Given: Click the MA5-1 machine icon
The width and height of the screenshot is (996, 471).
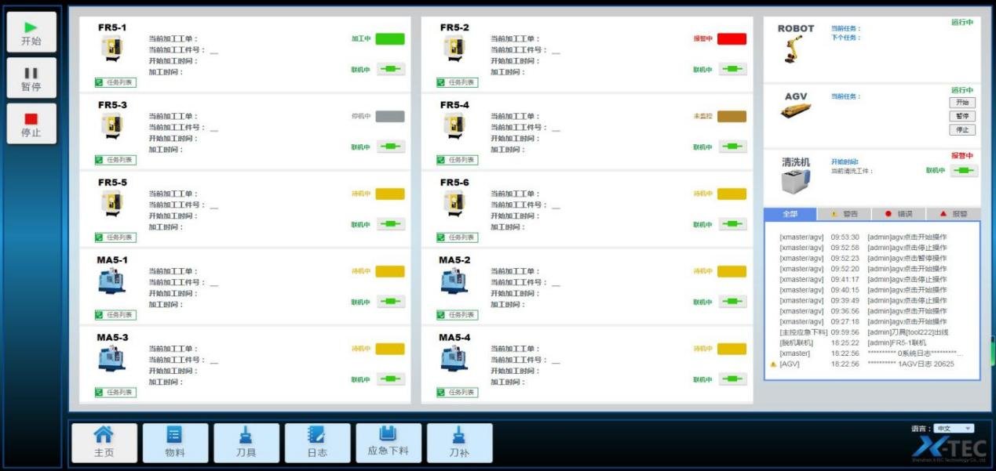Looking at the screenshot, I should [x=112, y=281].
